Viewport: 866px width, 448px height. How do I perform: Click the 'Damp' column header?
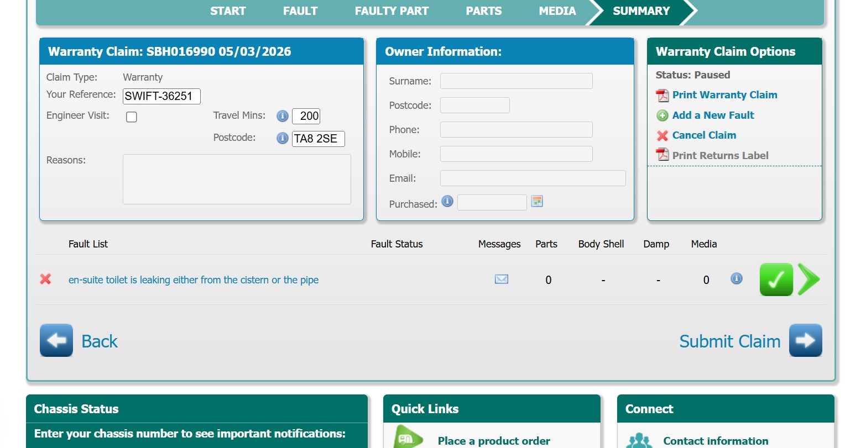(656, 244)
